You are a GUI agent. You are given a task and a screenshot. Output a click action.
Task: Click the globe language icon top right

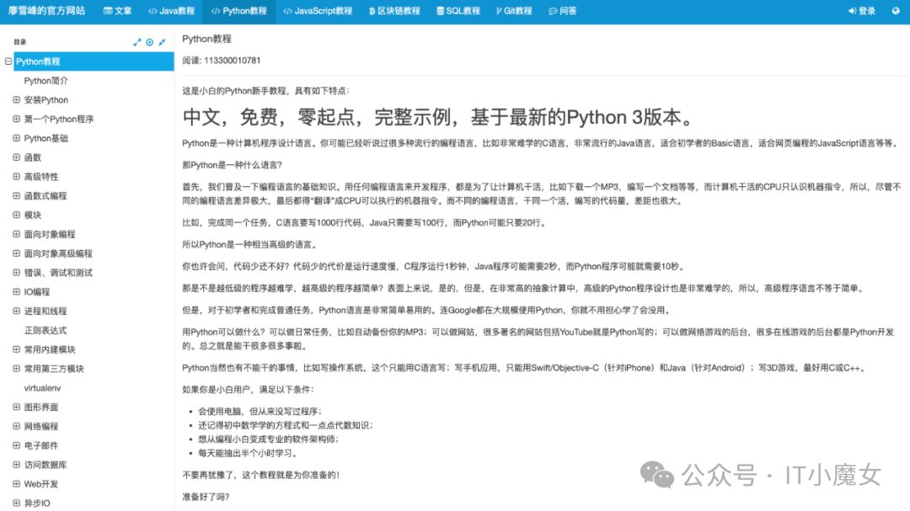pyautogui.click(x=896, y=11)
